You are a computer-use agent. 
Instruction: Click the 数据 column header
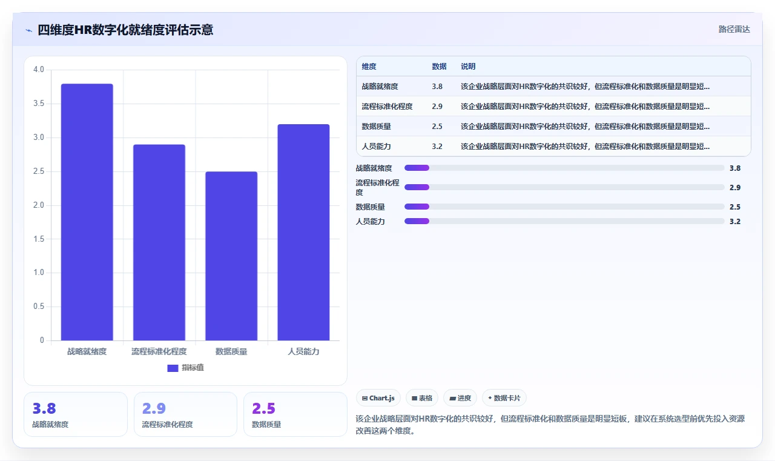click(x=439, y=67)
